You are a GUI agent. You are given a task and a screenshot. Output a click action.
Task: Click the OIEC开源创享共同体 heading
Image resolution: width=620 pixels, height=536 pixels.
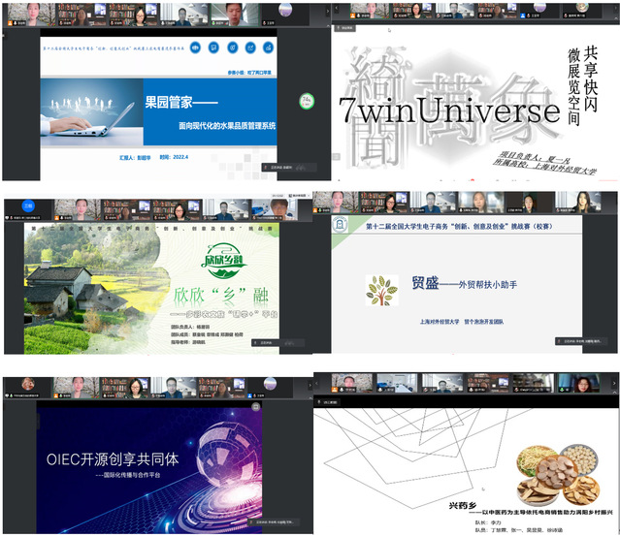pyautogui.click(x=113, y=459)
